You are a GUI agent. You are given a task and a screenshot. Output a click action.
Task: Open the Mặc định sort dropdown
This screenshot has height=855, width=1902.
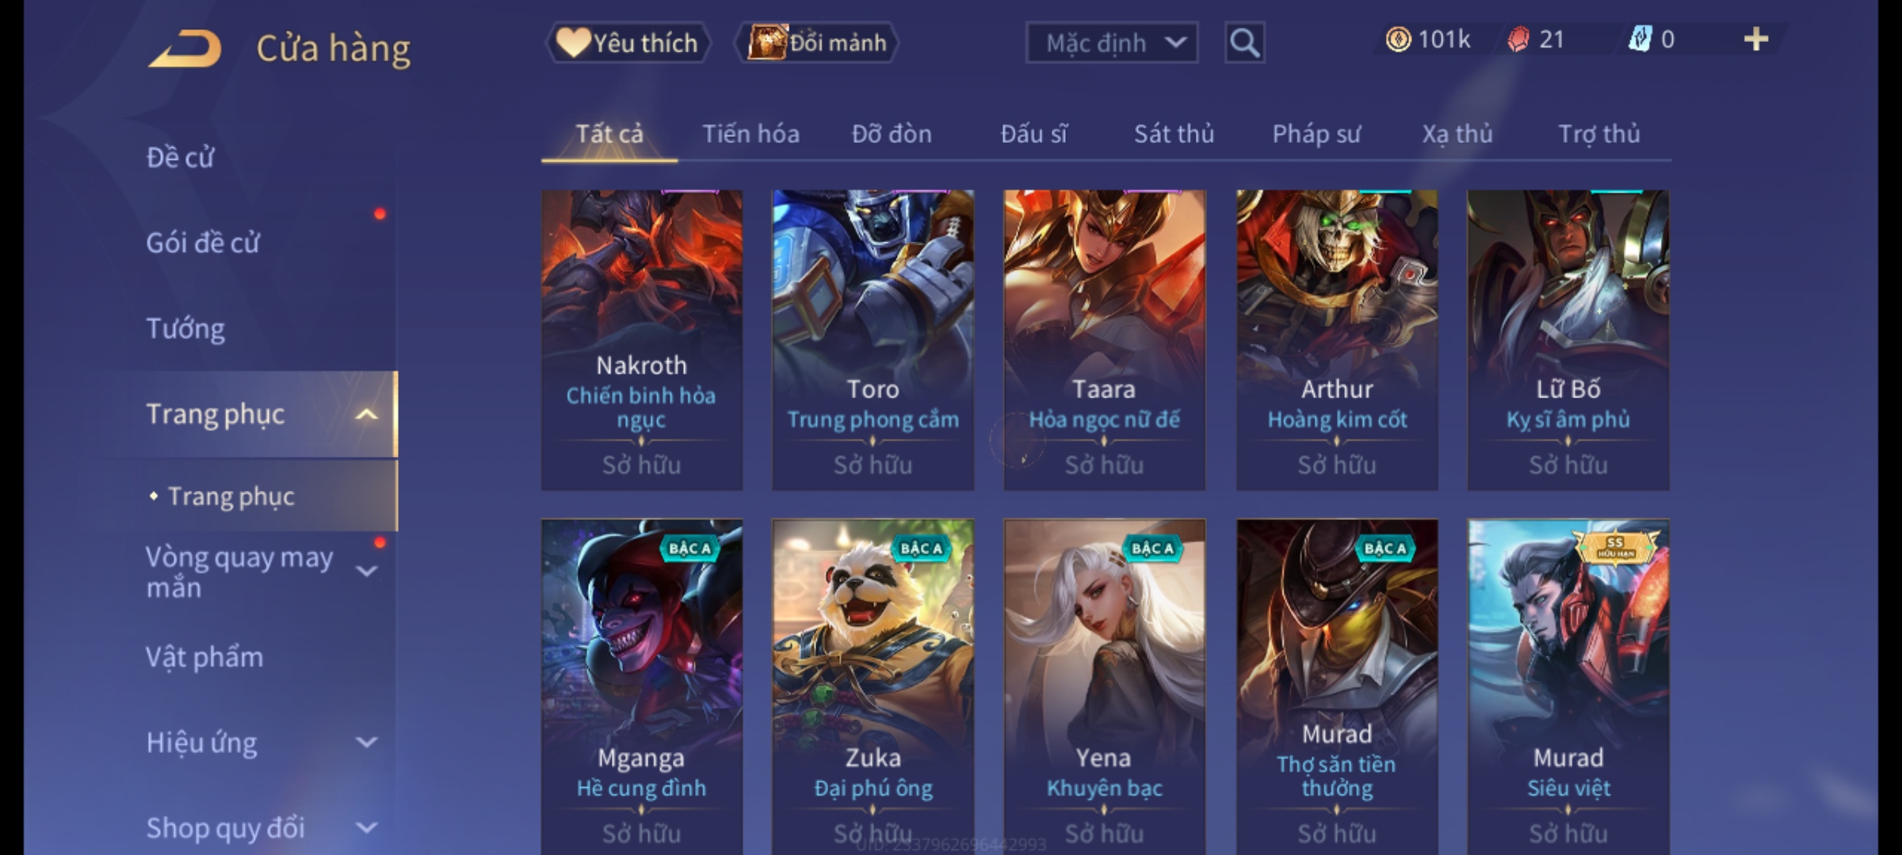point(1111,43)
